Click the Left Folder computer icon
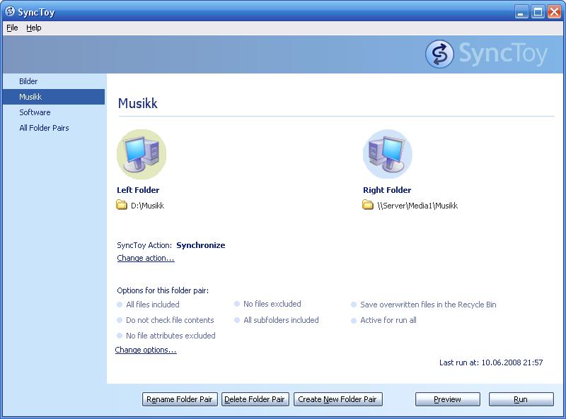The width and height of the screenshot is (566, 419). pos(141,154)
